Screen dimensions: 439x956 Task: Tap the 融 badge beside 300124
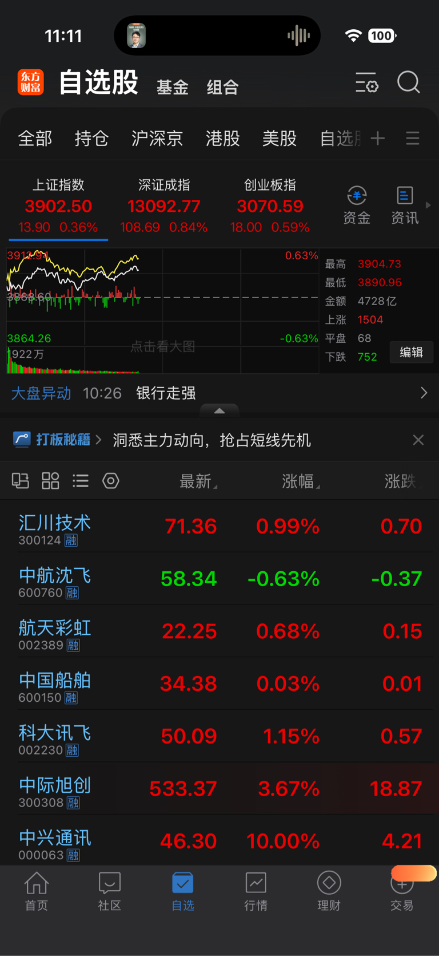click(x=71, y=540)
